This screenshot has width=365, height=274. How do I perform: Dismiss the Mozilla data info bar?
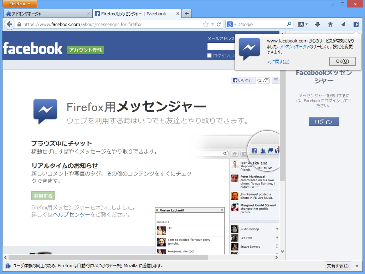click(x=356, y=266)
